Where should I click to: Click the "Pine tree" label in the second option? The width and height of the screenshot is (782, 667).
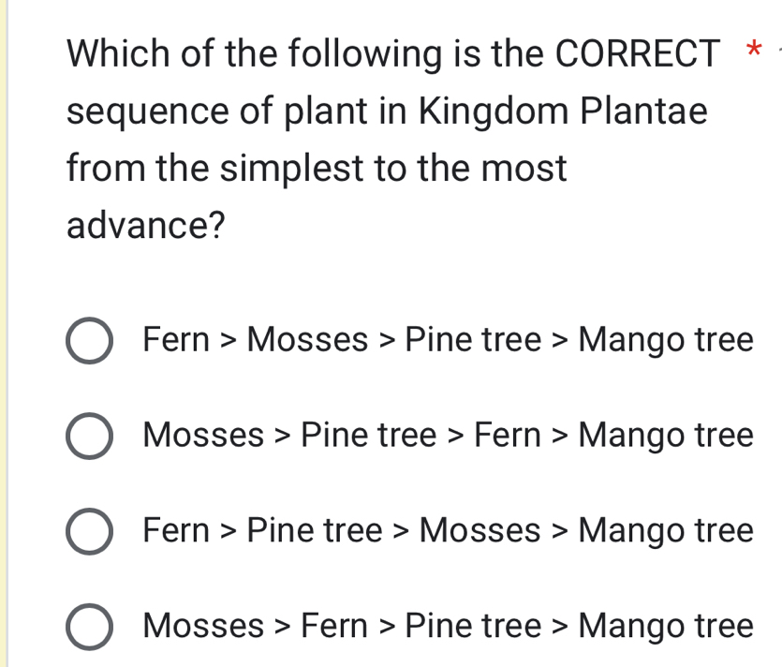[372, 435]
